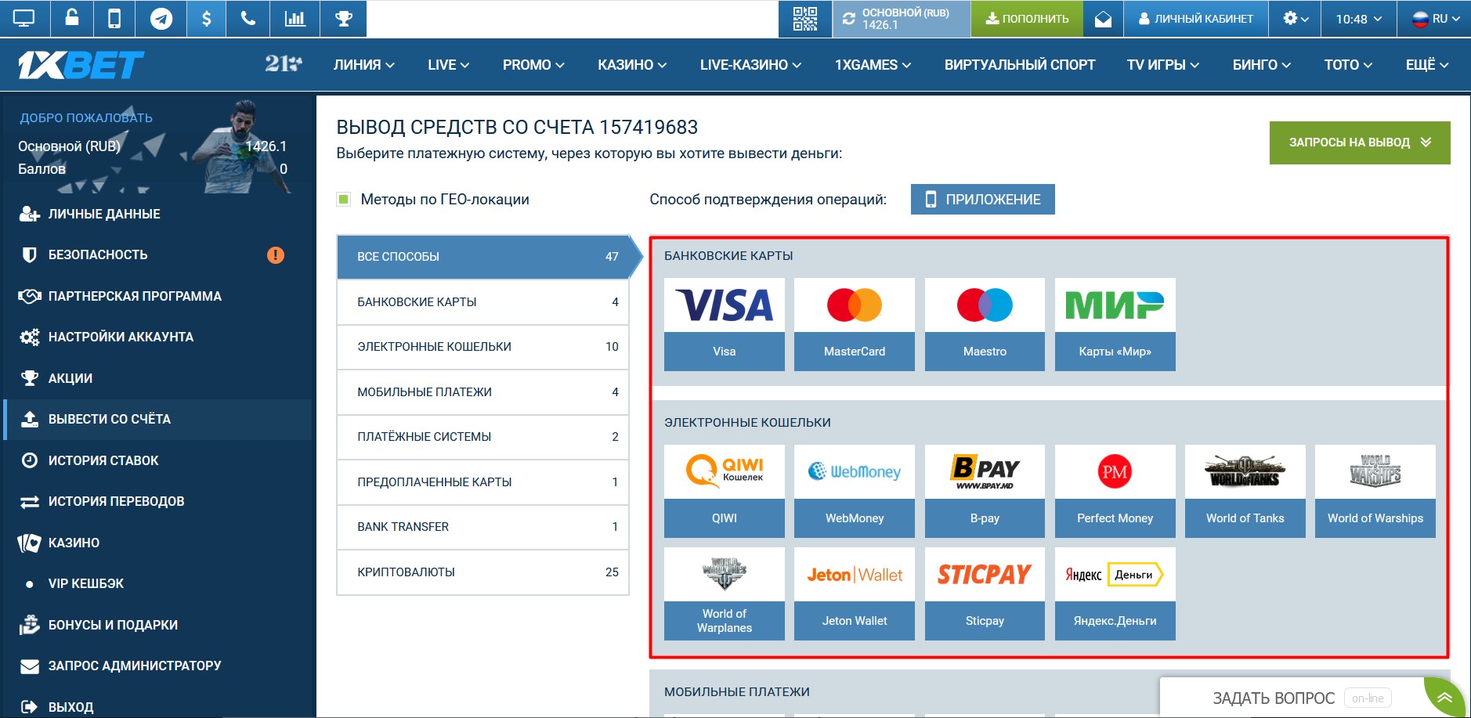The image size is (1471, 718).
Task: Expand the КАЗИНО dropdown in navbar
Action: 632,65
